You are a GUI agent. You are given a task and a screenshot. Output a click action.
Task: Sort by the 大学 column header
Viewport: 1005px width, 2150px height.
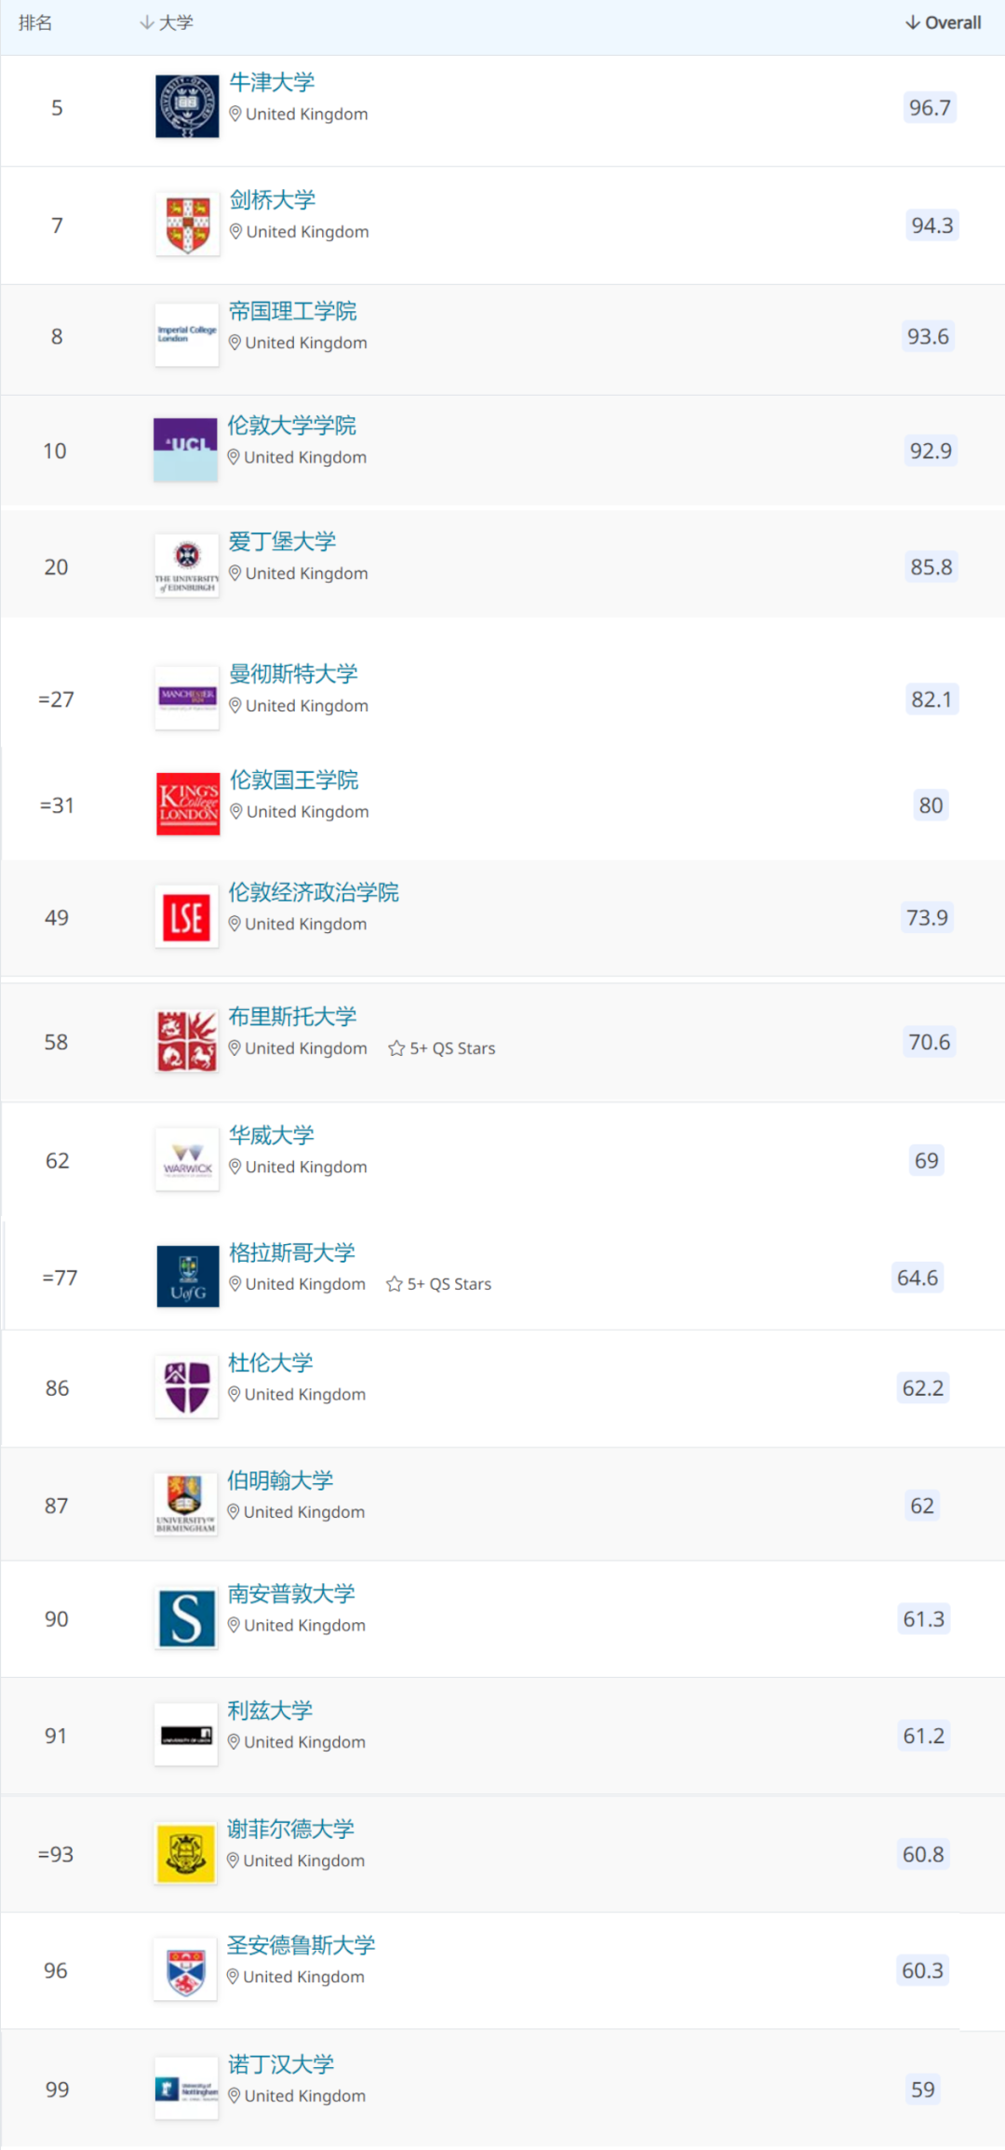coord(167,22)
